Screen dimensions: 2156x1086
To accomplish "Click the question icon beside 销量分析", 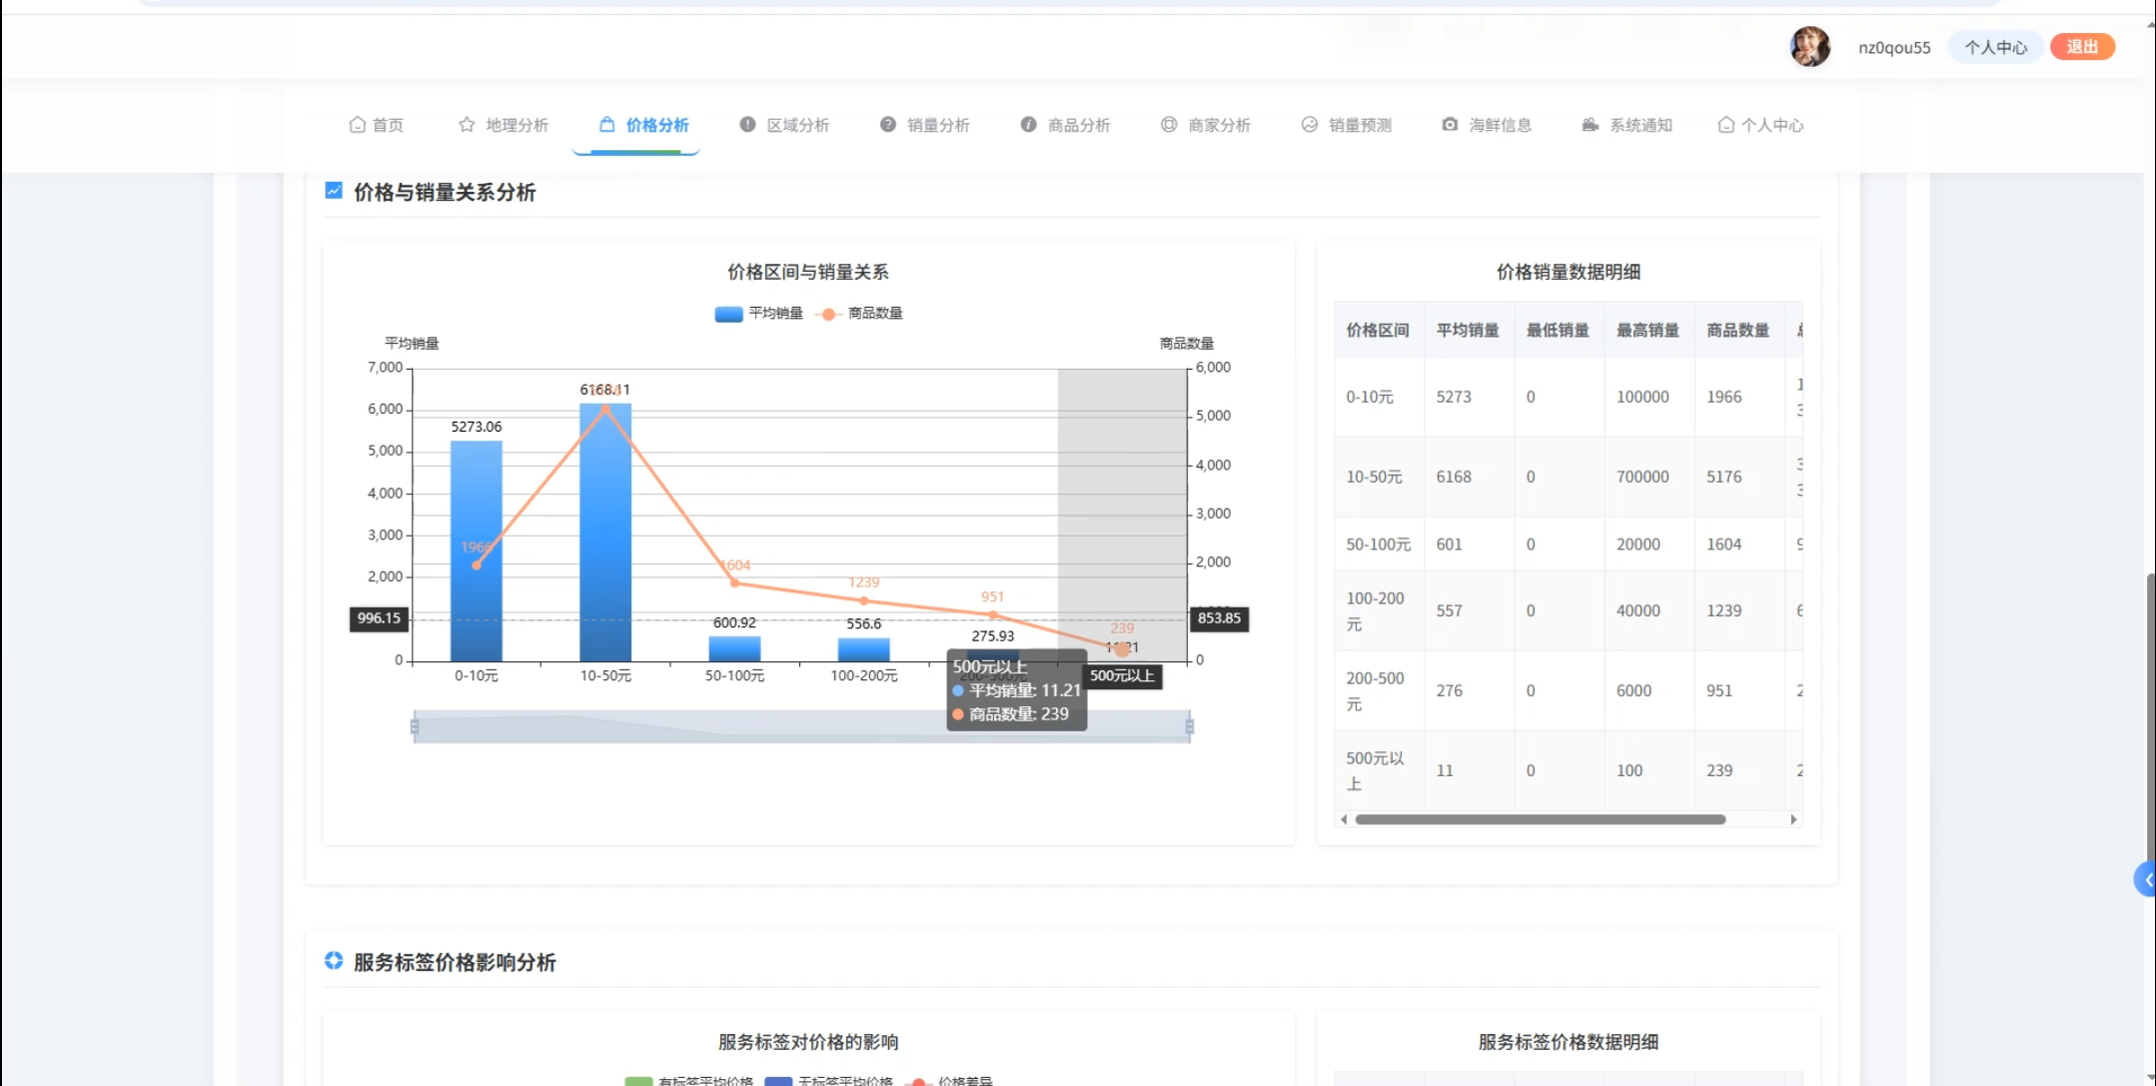I will [888, 125].
